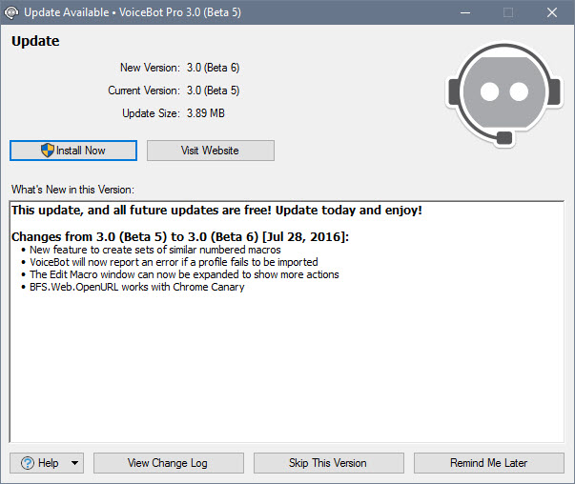The width and height of the screenshot is (575, 484).
Task: Click the "What's New in this Version:" label
Action: click(x=72, y=190)
